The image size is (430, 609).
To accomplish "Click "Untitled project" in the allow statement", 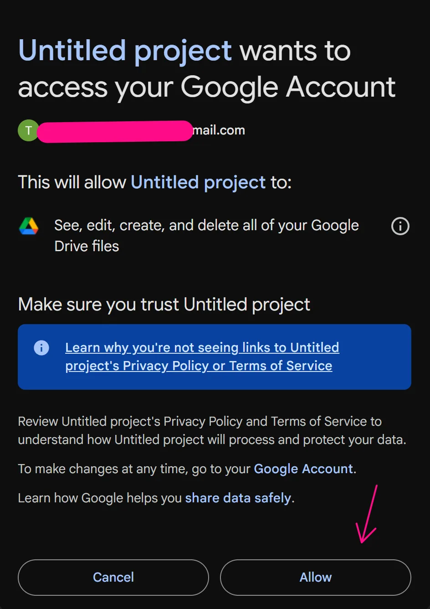I will tap(198, 182).
